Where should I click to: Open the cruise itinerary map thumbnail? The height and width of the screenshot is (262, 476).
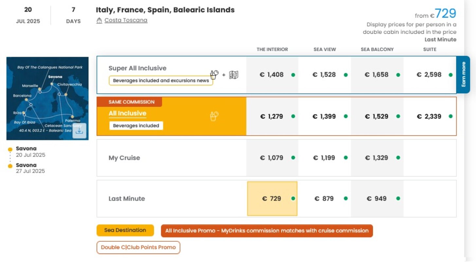pyautogui.click(x=47, y=98)
